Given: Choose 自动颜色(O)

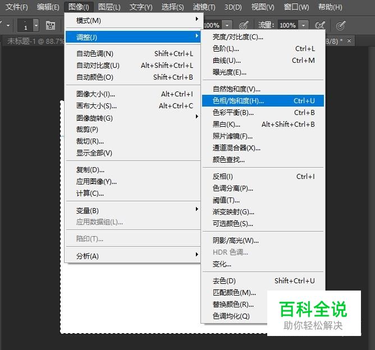Looking at the screenshot, I should coord(133,77).
